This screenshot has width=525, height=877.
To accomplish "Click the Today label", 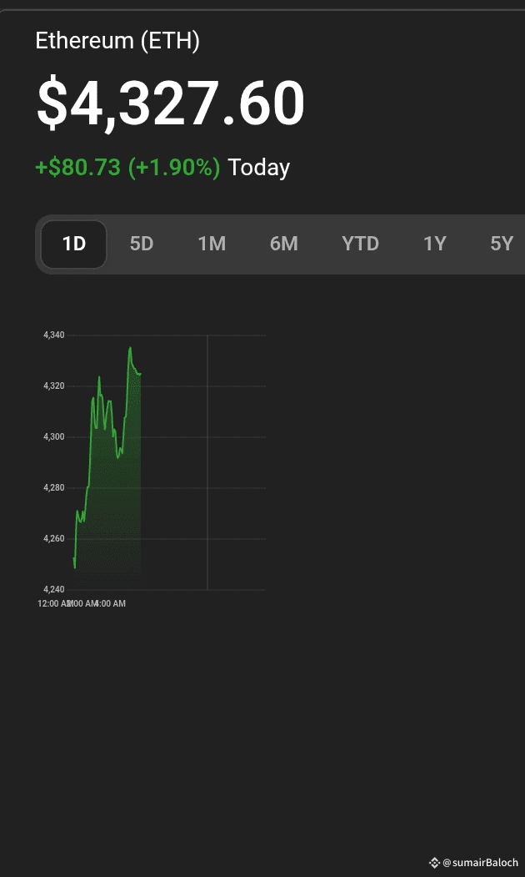I will coord(259,167).
